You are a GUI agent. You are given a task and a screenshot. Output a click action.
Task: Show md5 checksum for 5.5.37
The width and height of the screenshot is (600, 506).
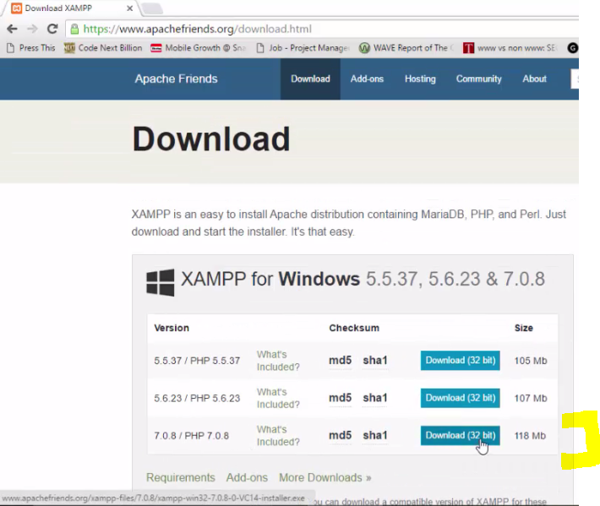click(341, 360)
